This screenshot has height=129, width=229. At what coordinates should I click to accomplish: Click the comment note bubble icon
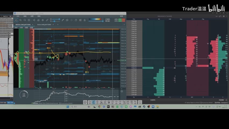(x=67, y=20)
